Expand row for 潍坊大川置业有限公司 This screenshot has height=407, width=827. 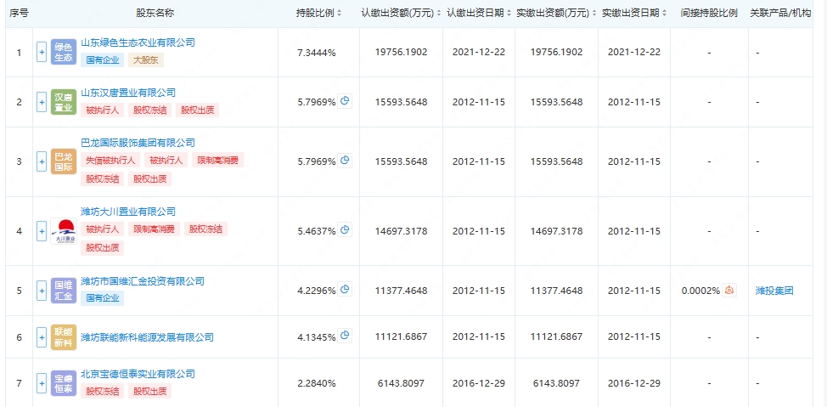click(x=42, y=231)
